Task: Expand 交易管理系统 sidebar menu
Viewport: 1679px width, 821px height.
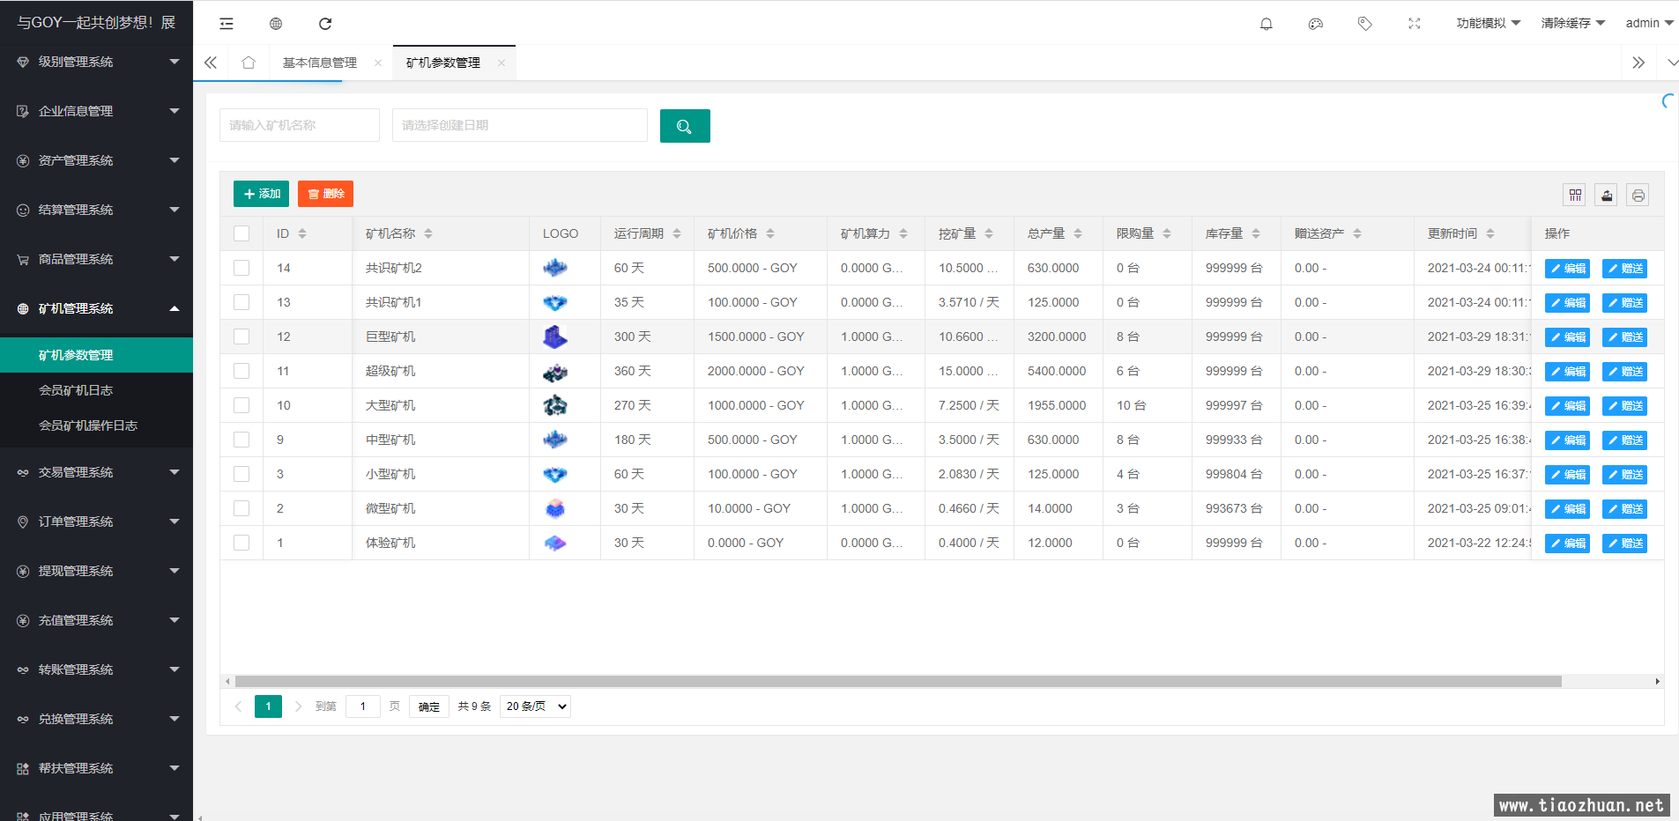Action: click(96, 472)
